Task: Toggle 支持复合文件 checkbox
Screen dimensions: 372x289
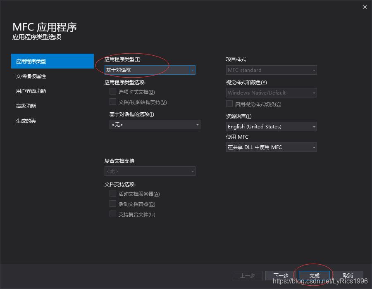Action: coord(113,214)
